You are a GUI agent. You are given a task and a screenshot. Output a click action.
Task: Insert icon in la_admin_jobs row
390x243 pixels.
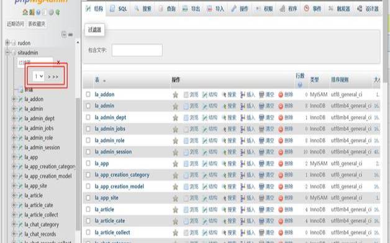click(x=243, y=129)
